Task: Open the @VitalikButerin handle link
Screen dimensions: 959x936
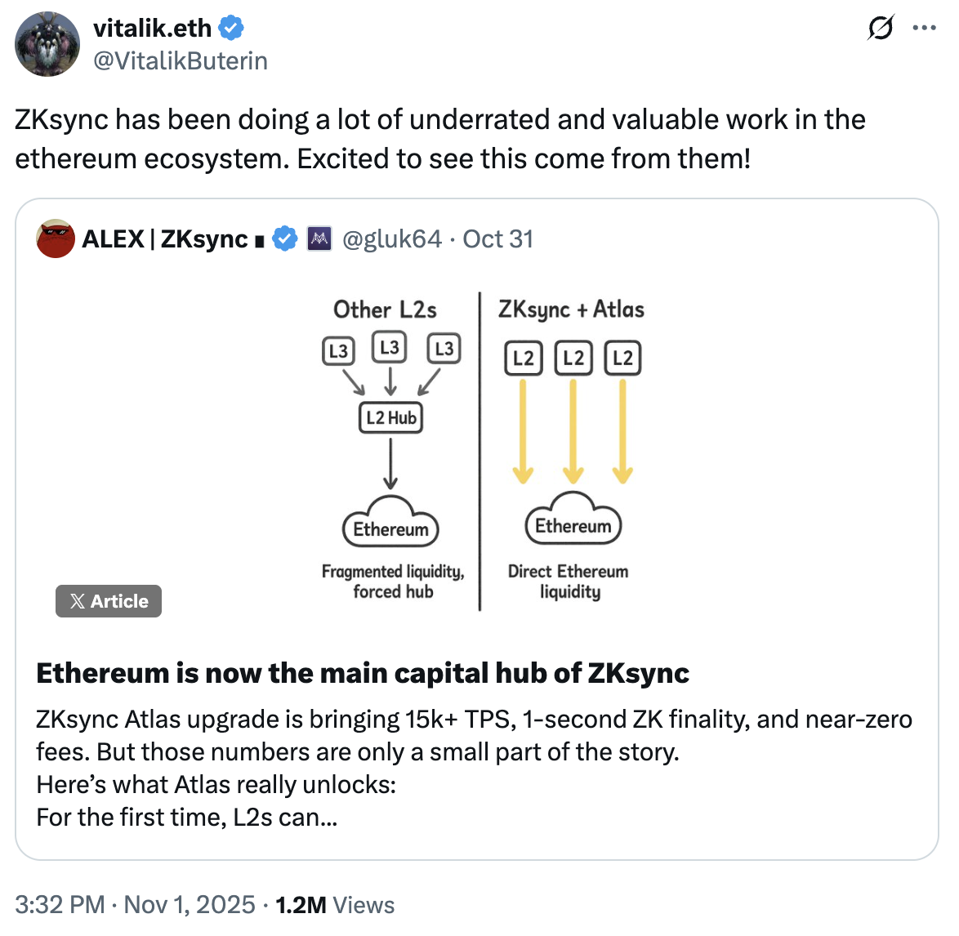Action: point(181,60)
